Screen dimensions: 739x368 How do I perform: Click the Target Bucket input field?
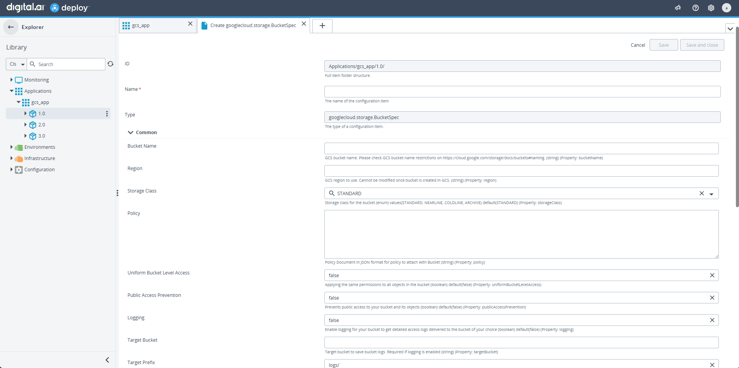coord(522,342)
